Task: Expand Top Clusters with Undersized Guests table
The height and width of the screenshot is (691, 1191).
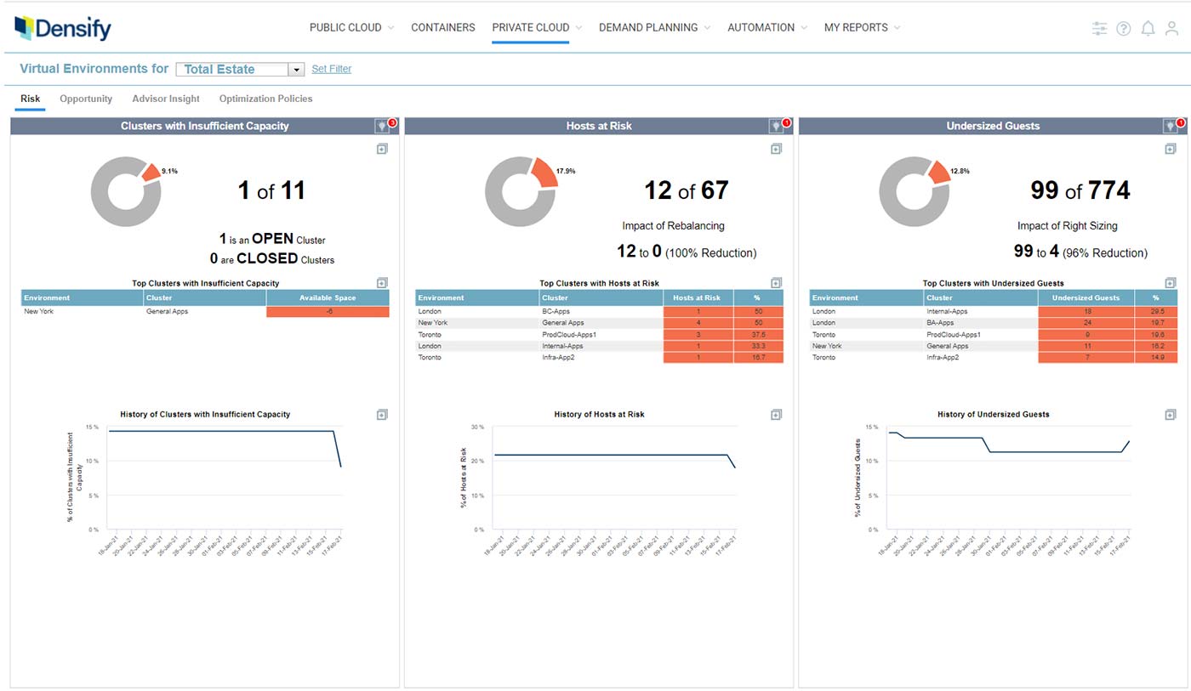Action: pyautogui.click(x=1171, y=283)
